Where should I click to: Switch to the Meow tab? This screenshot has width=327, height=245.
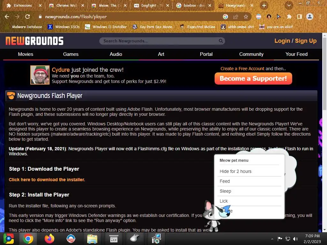(x=109, y=6)
